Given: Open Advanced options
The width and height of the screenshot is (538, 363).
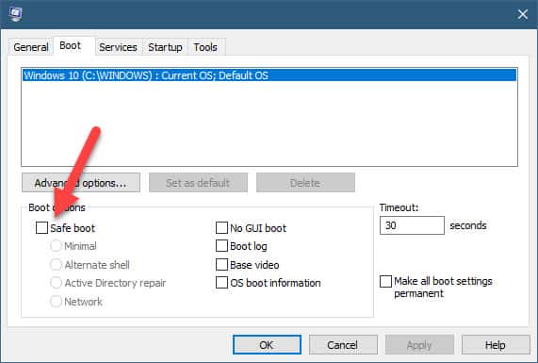Looking at the screenshot, I should coord(81,183).
